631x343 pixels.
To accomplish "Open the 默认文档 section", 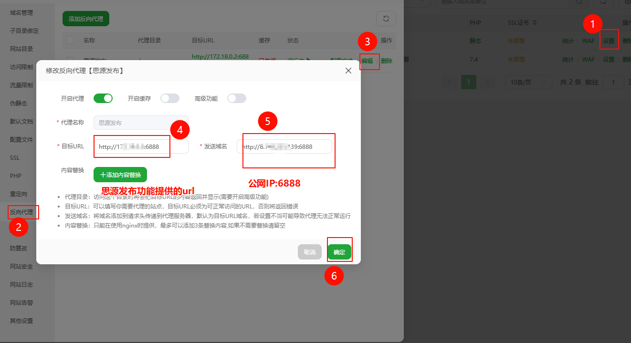I will click(21, 121).
